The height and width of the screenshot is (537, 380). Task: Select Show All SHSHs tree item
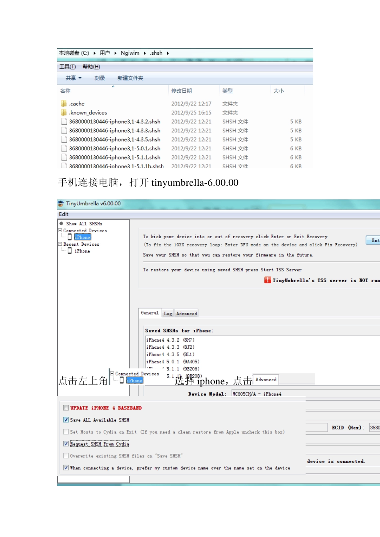[84, 224]
